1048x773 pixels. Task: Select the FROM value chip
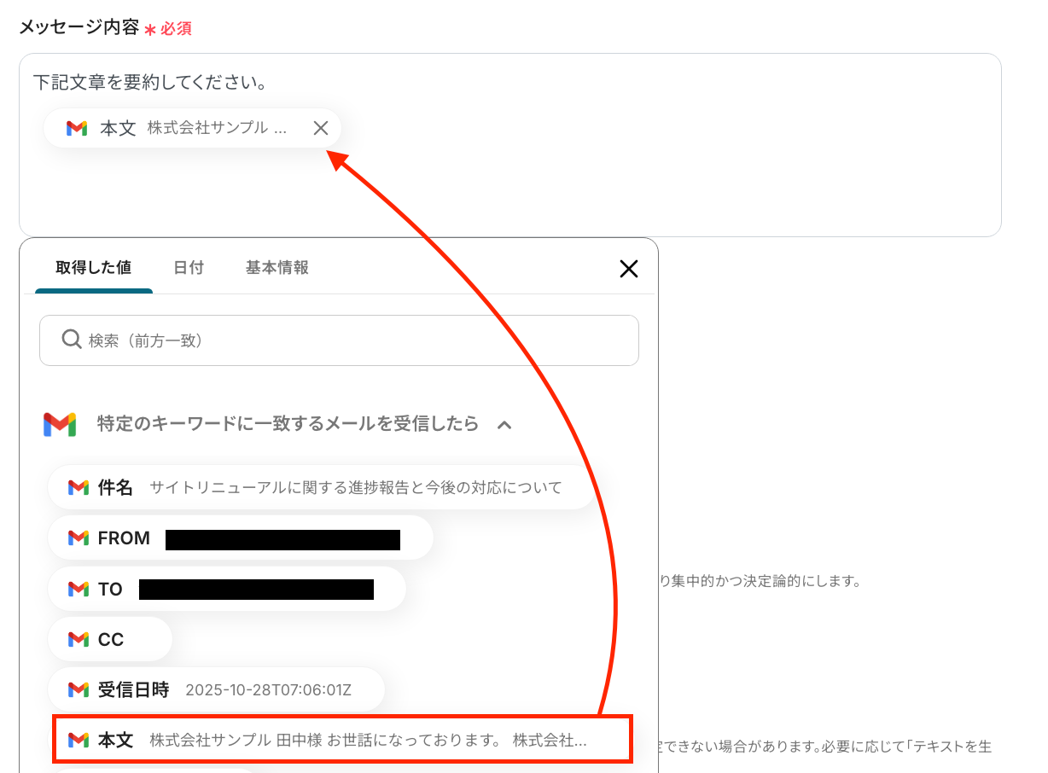[x=241, y=538]
